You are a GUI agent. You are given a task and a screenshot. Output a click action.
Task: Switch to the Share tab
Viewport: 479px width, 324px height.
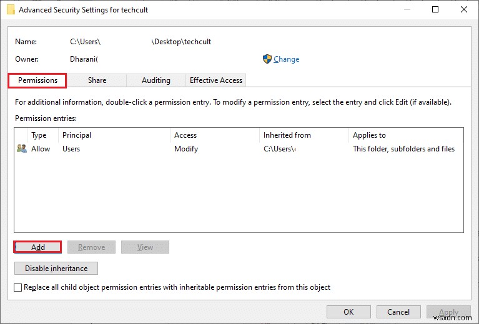pos(97,80)
